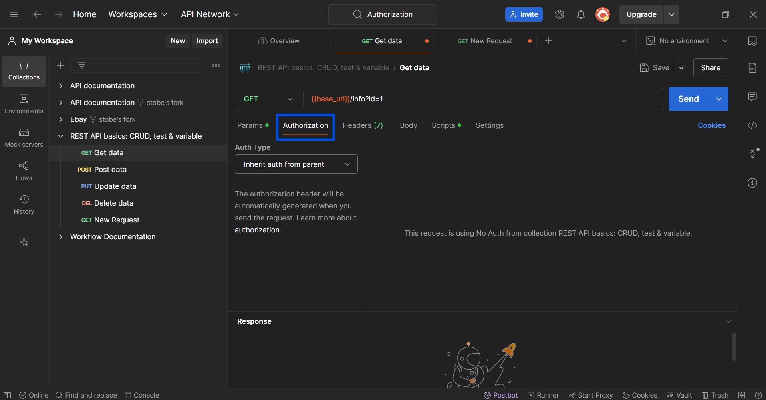Switch to the Body tab

[x=409, y=125]
